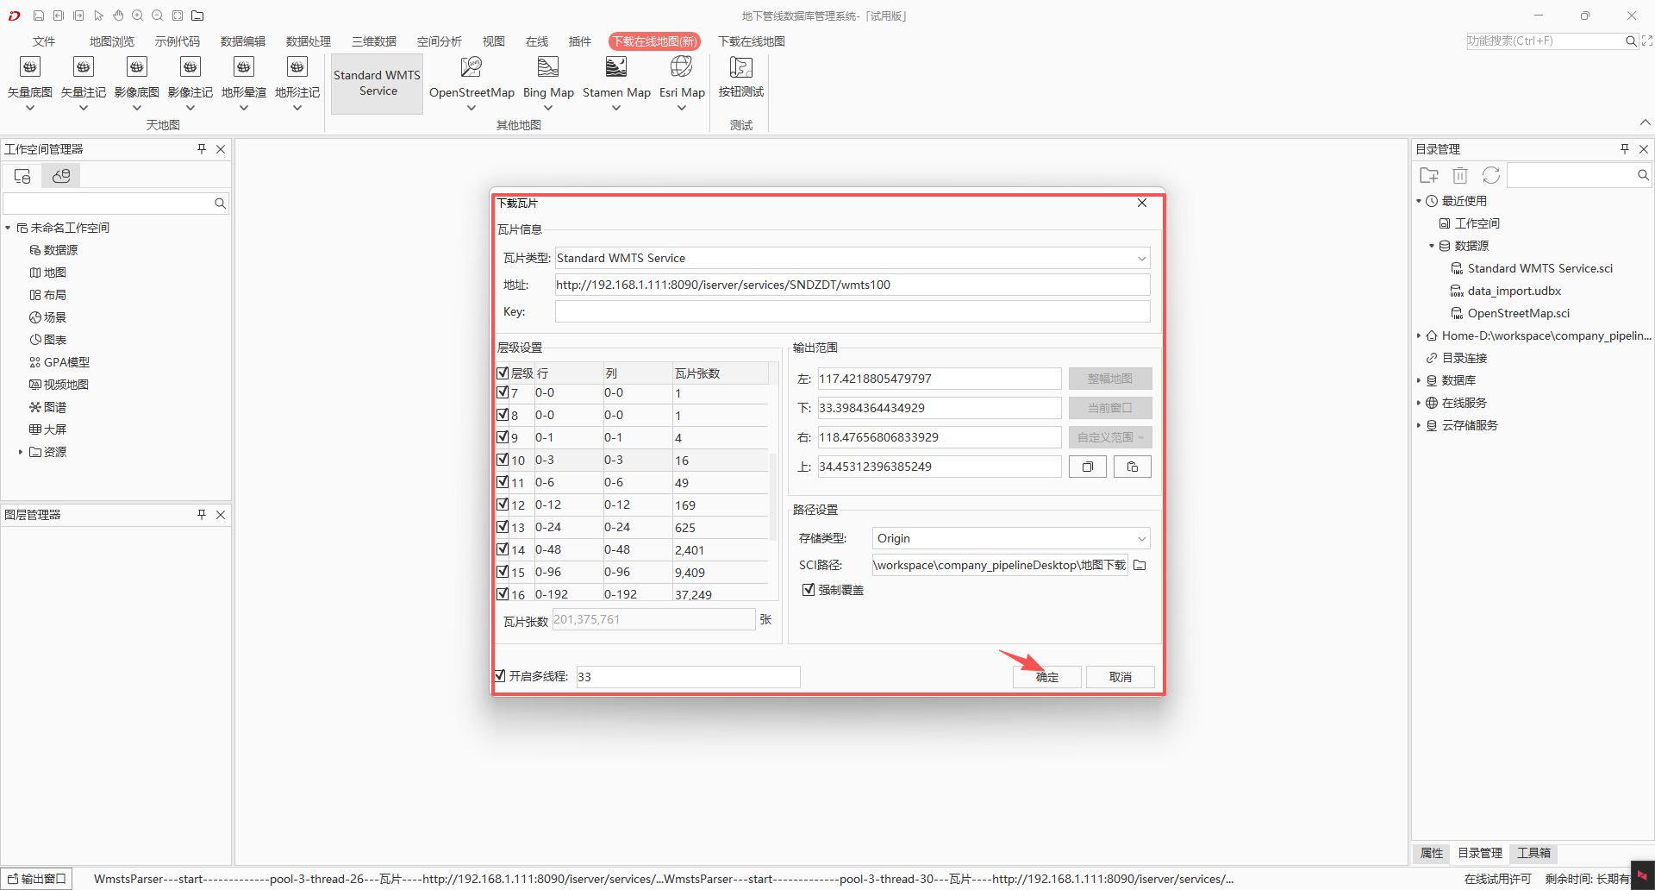The image size is (1655, 890).
Task: Toggle the 层级 header select-all checkbox
Action: pos(503,373)
